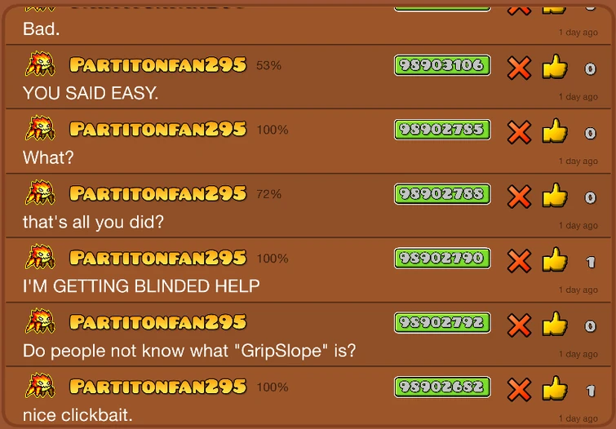
Task: Like the GripSlope question comment
Action: click(x=555, y=324)
